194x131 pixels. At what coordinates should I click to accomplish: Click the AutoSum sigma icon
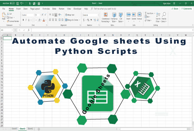coord(146,13)
